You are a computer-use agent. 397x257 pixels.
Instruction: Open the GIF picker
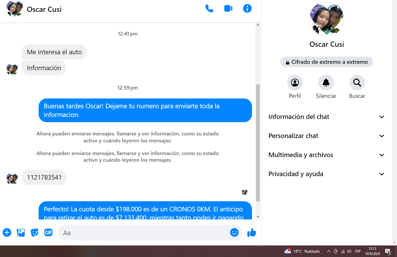48,232
